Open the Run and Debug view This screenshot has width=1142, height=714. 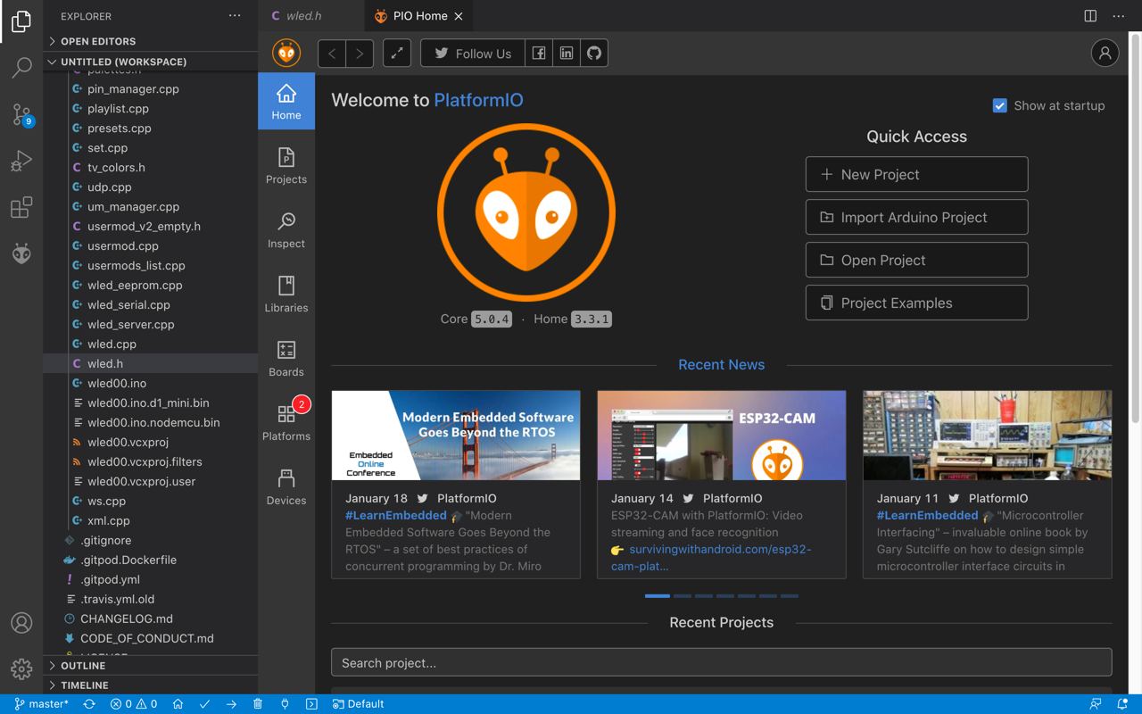click(21, 161)
